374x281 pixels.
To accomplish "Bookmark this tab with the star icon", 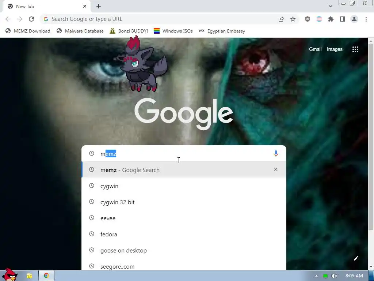I will coord(293,19).
